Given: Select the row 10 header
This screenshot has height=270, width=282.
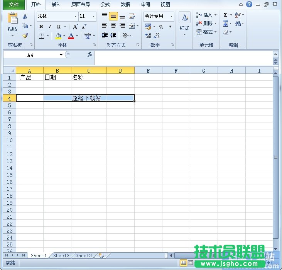Looking at the screenshot, I should (x=10, y=140).
